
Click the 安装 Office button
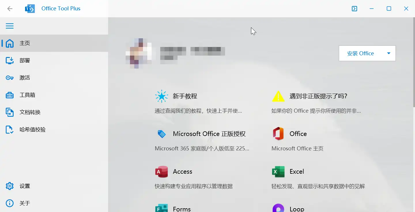click(x=361, y=53)
